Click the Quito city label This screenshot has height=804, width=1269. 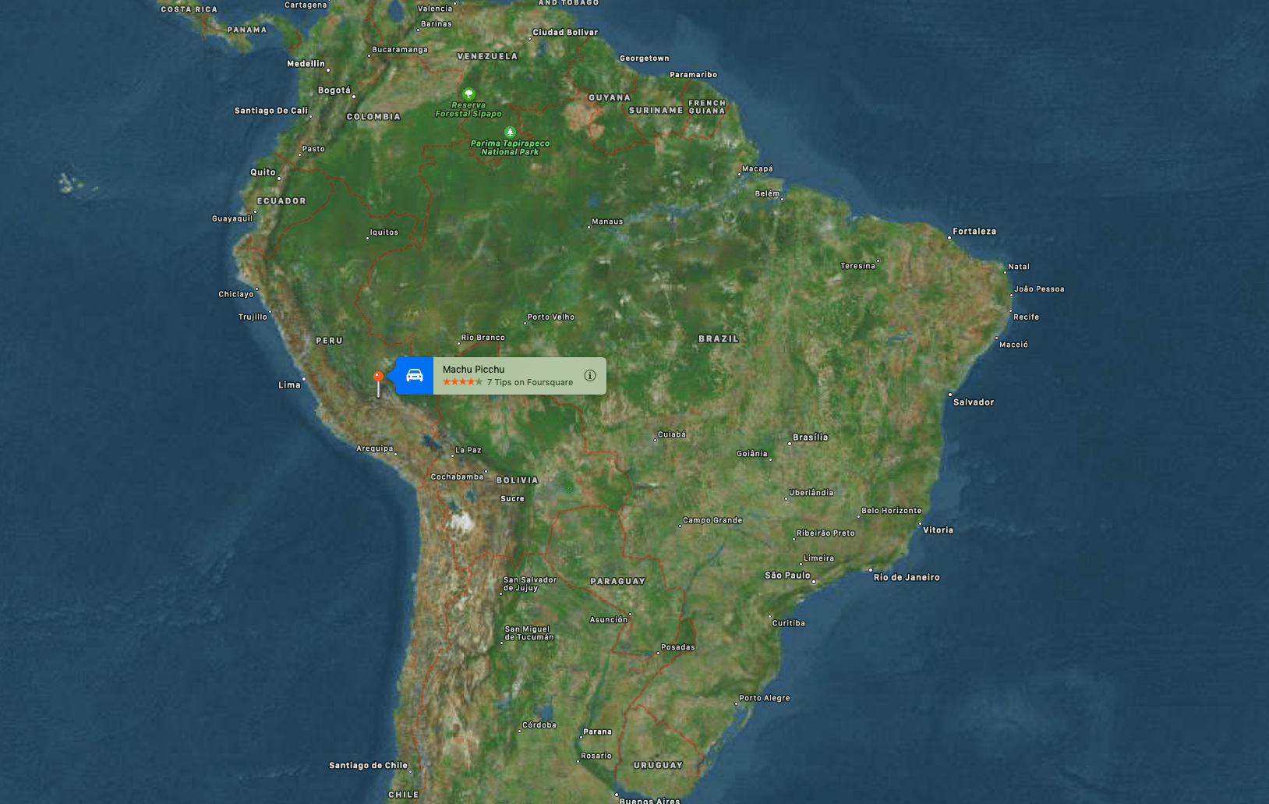(263, 172)
